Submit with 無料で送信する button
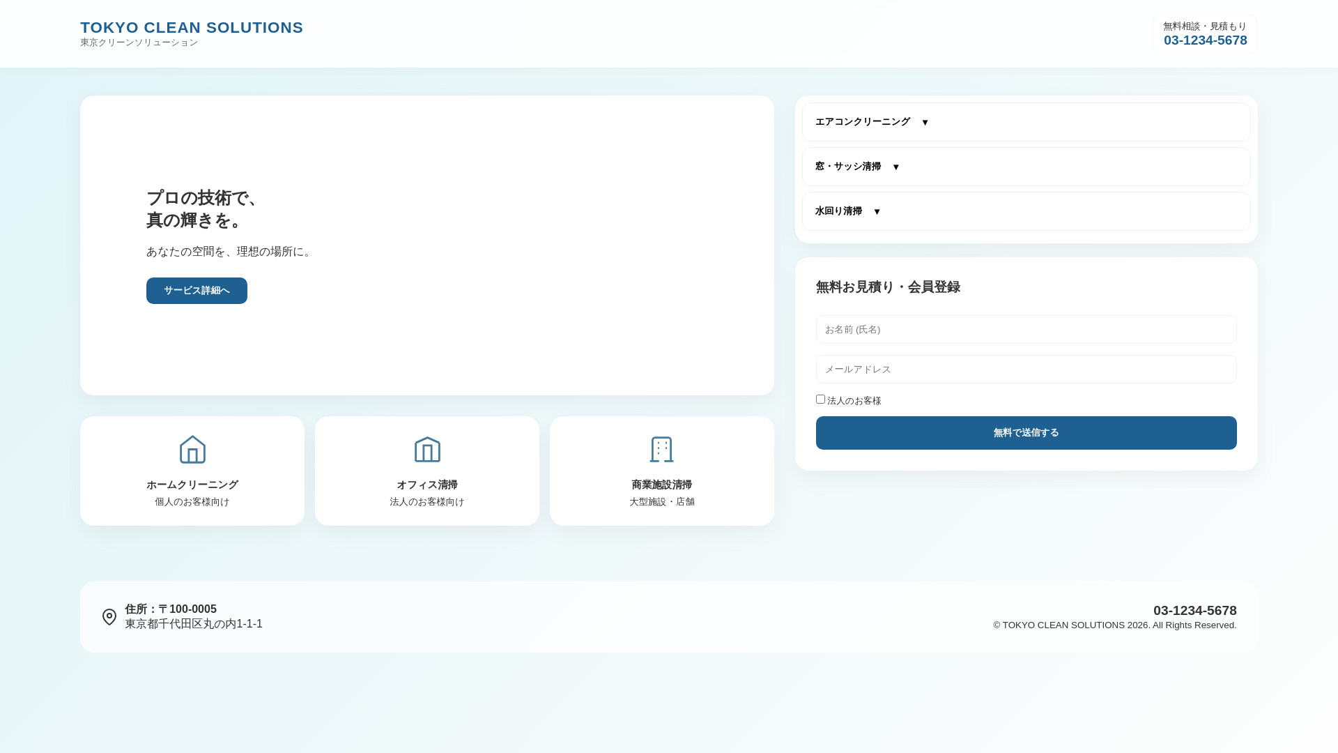The height and width of the screenshot is (753, 1338). pyautogui.click(x=1026, y=433)
